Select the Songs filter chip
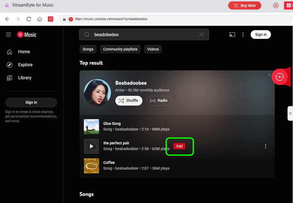293x203 pixels. [x=88, y=49]
